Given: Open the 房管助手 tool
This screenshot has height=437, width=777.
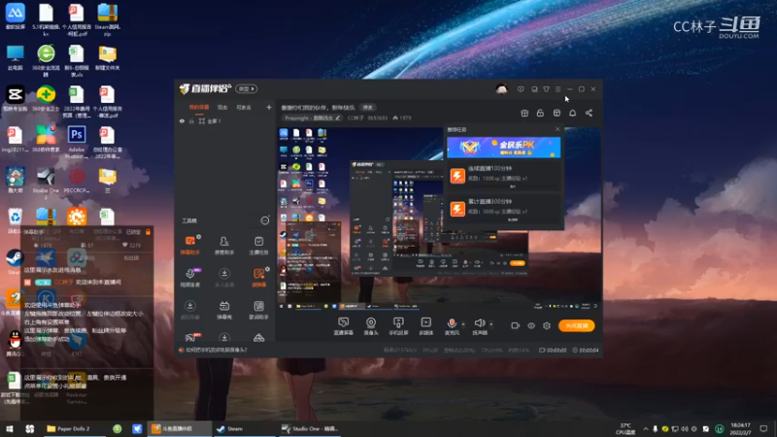Looking at the screenshot, I should pyautogui.click(x=224, y=246).
